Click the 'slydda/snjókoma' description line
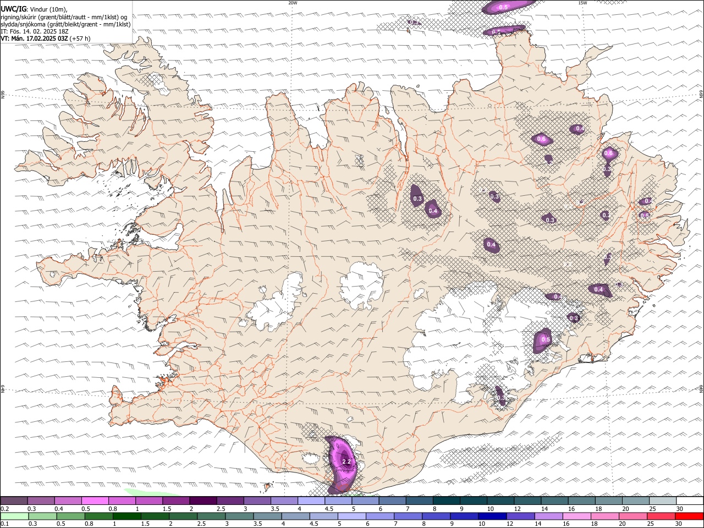This screenshot has height=528, width=704. tap(66, 24)
